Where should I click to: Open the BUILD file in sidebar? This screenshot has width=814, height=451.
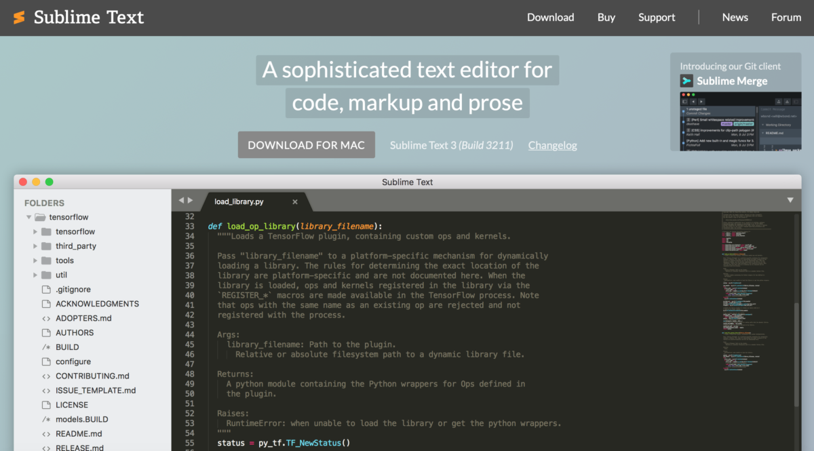click(x=67, y=347)
